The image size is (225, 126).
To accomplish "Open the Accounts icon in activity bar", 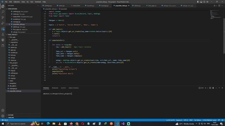I will coord(3,110).
